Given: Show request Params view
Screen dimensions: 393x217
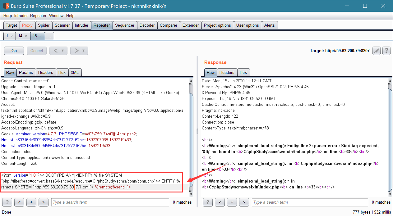Looking at the screenshot, I should [26, 72].
